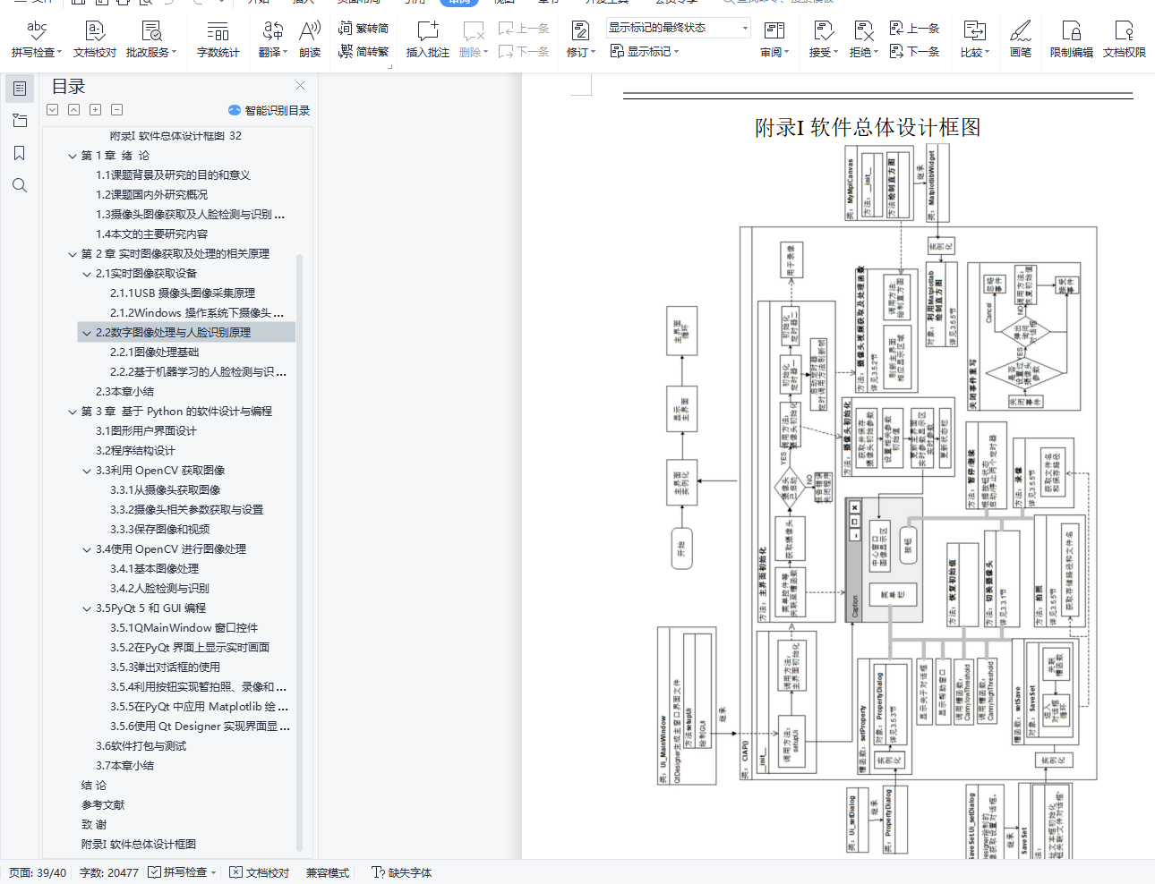Jump to 3.6软件打包与测试
Image resolution: width=1155 pixels, height=884 pixels.
click(141, 746)
